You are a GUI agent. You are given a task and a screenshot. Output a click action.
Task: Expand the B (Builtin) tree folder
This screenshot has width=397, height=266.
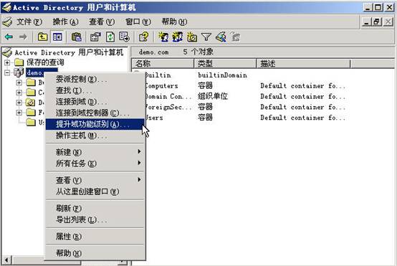[19, 82]
